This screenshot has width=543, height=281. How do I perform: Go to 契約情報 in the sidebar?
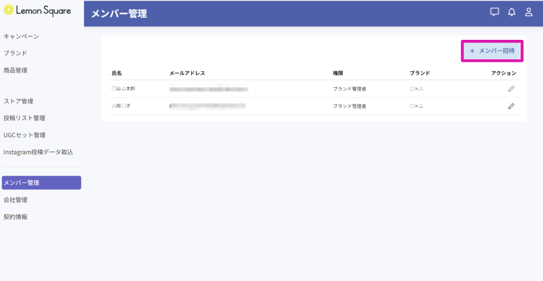pyautogui.click(x=15, y=217)
